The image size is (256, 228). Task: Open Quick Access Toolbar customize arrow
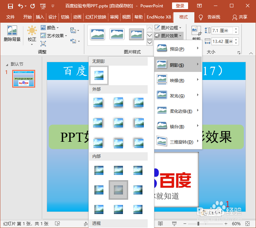[53, 6]
